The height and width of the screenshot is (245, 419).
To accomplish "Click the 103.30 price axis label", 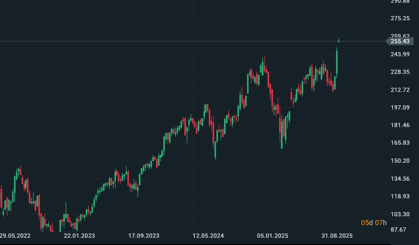I will (400, 214).
